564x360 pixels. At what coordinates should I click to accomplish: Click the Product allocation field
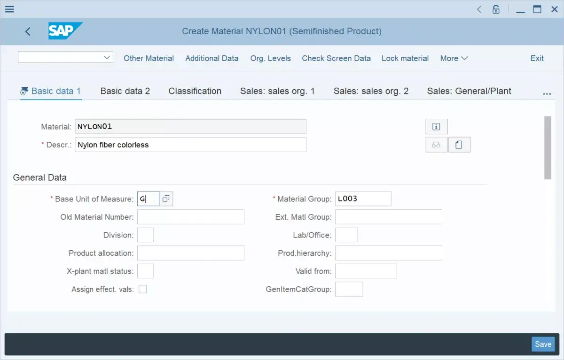point(191,253)
